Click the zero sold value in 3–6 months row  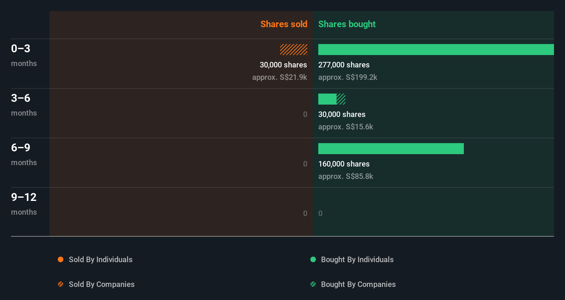click(x=305, y=114)
